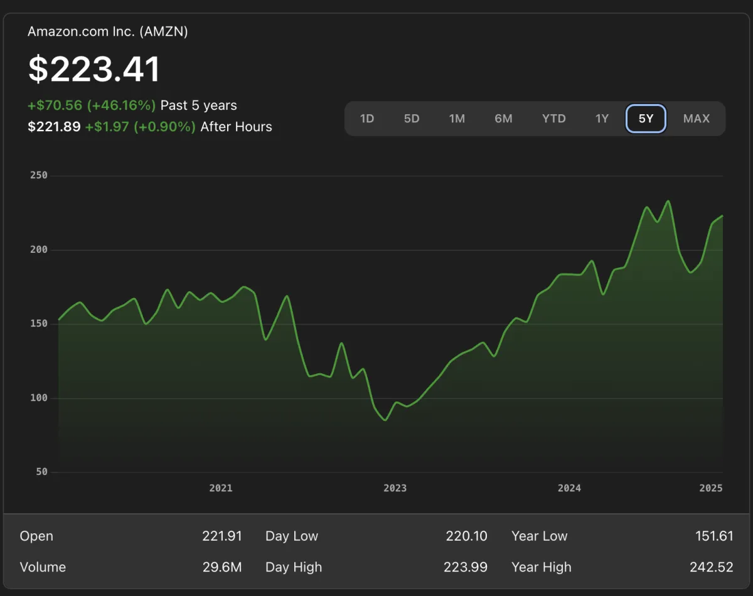Switch chart to 5D range
The height and width of the screenshot is (596, 753).
point(412,119)
